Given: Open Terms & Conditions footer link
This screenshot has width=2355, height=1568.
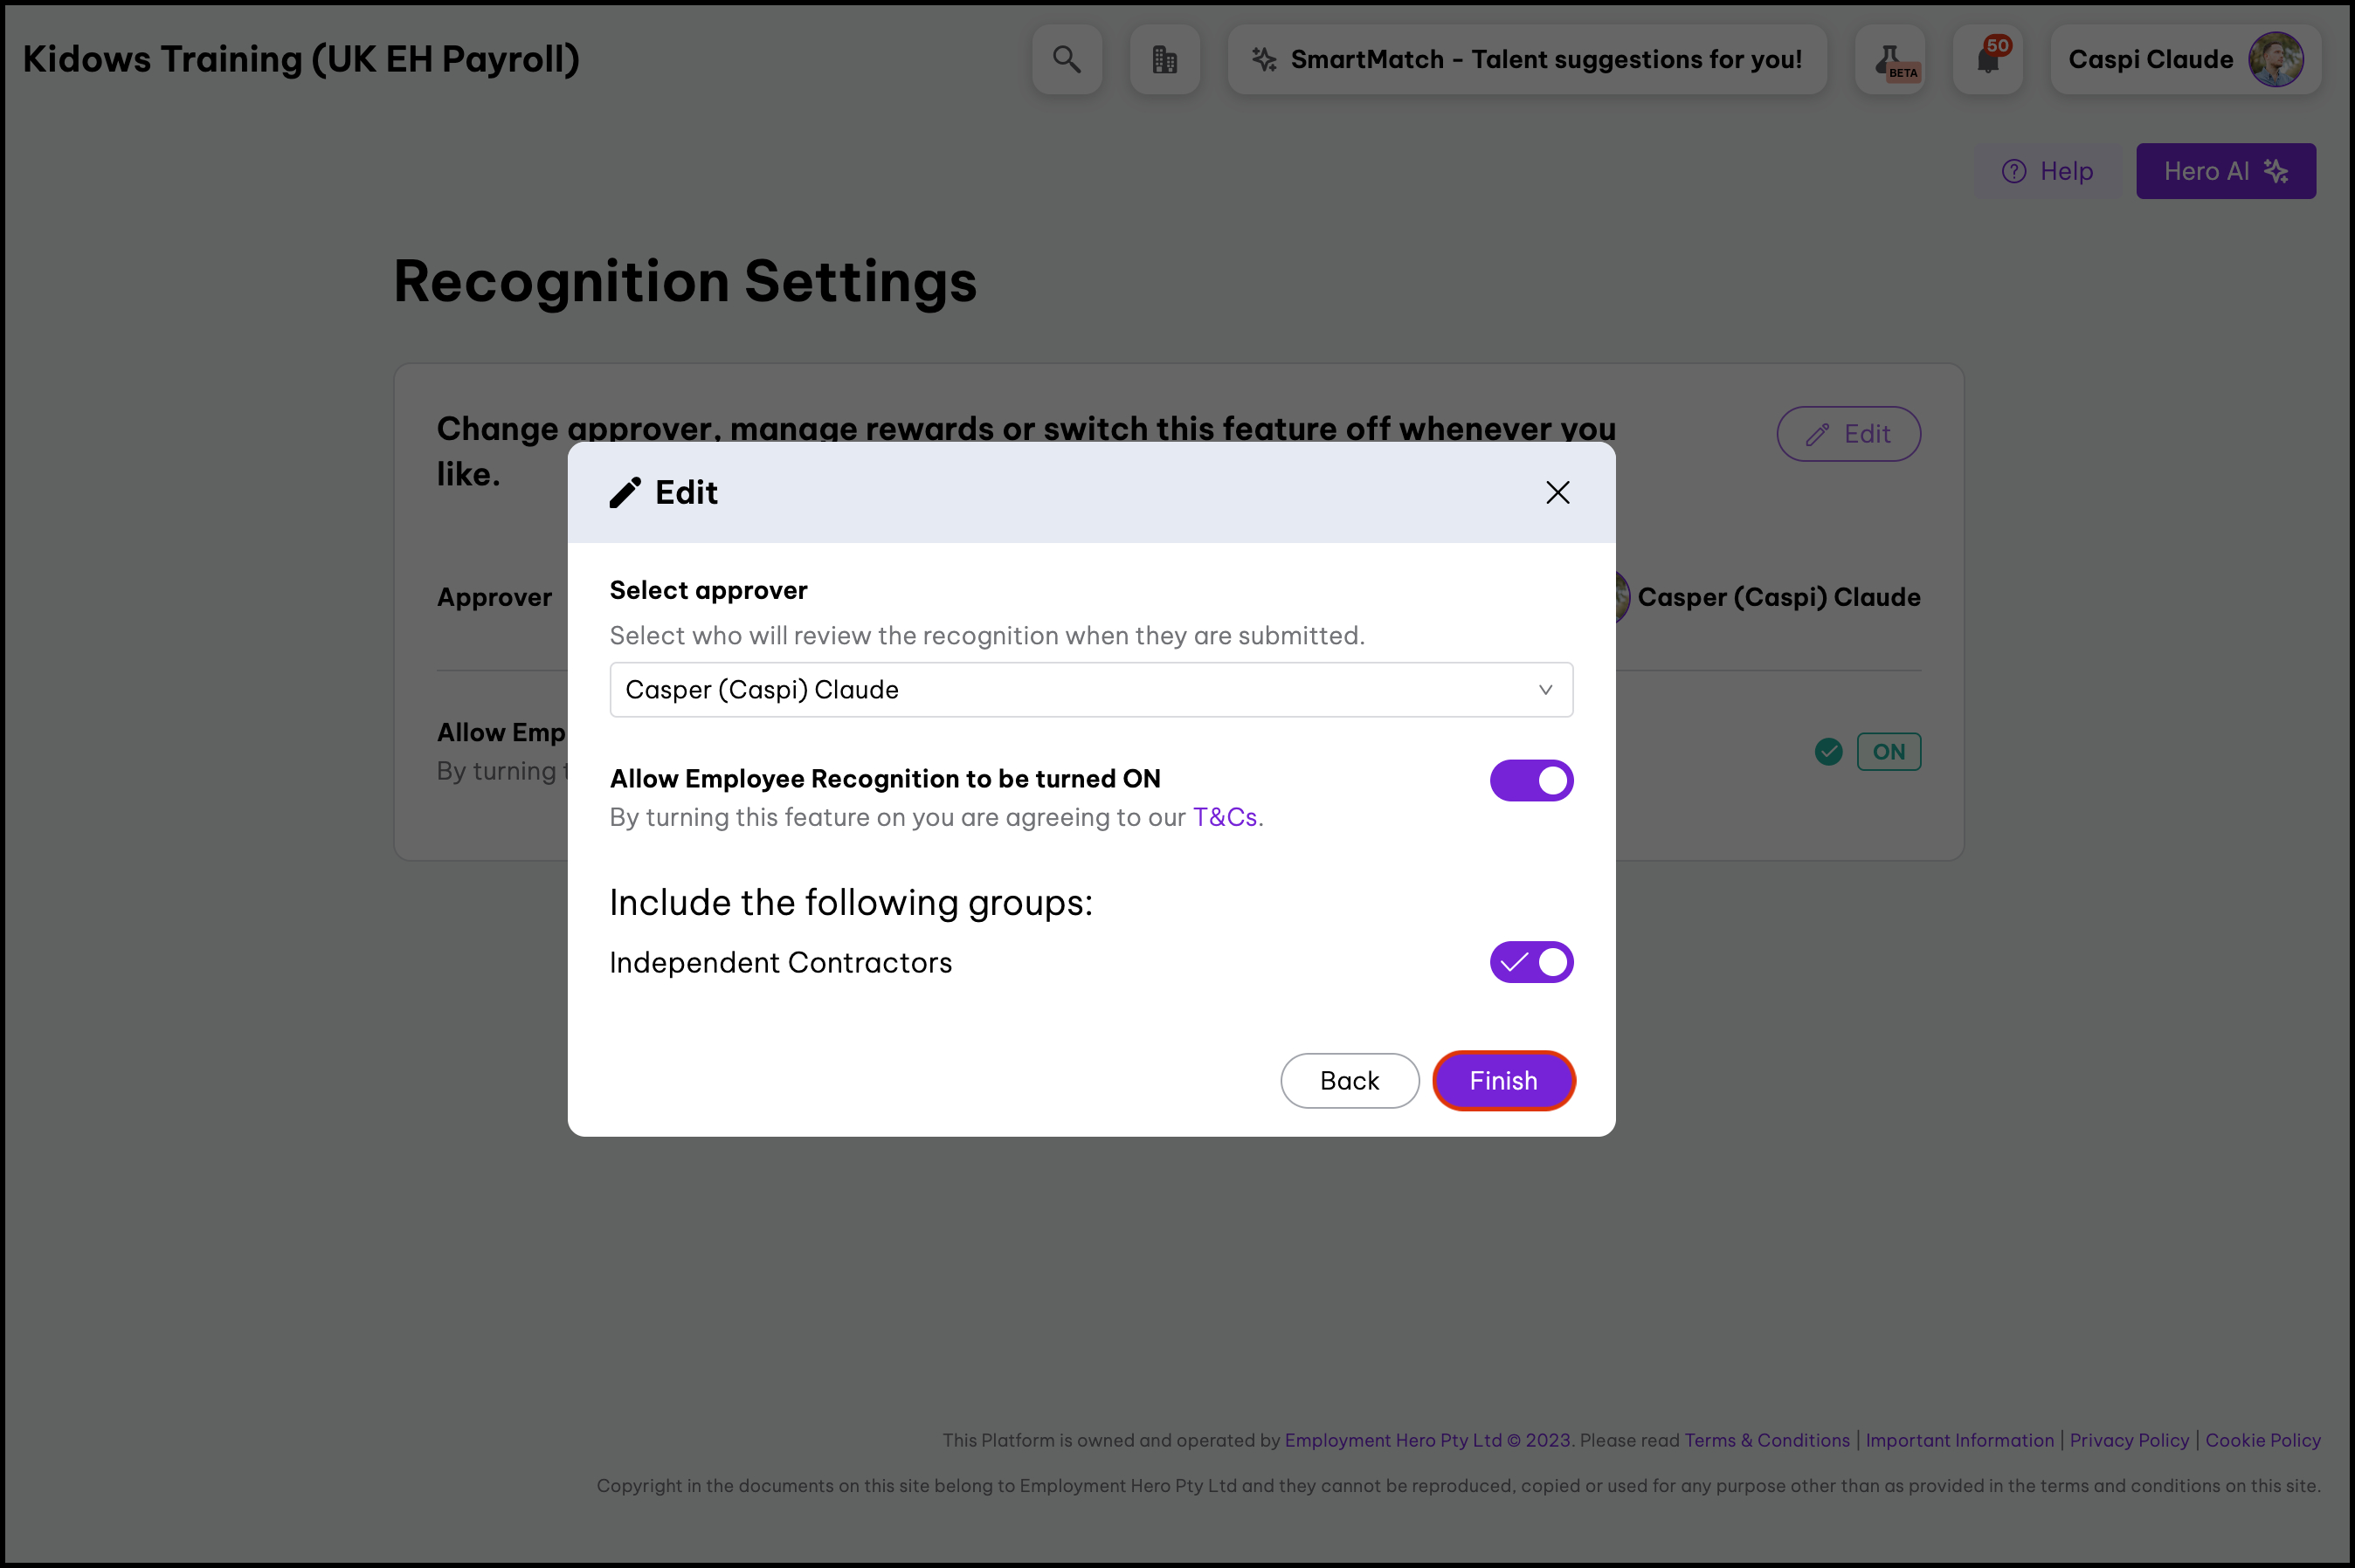Looking at the screenshot, I should (1767, 1440).
